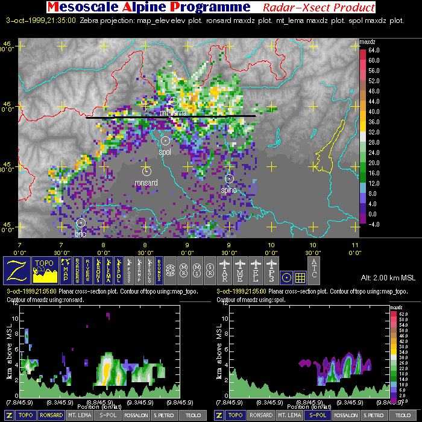Toggle the AR aircraft track icon
The image size is (422, 422).
click(x=225, y=269)
